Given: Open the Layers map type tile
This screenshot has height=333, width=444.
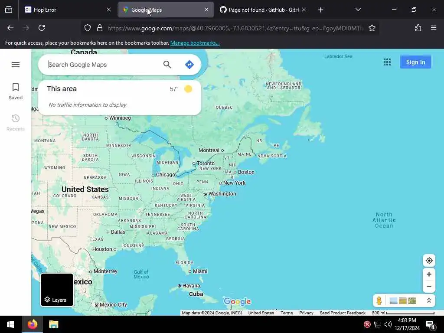Looking at the screenshot, I should 57,290.
